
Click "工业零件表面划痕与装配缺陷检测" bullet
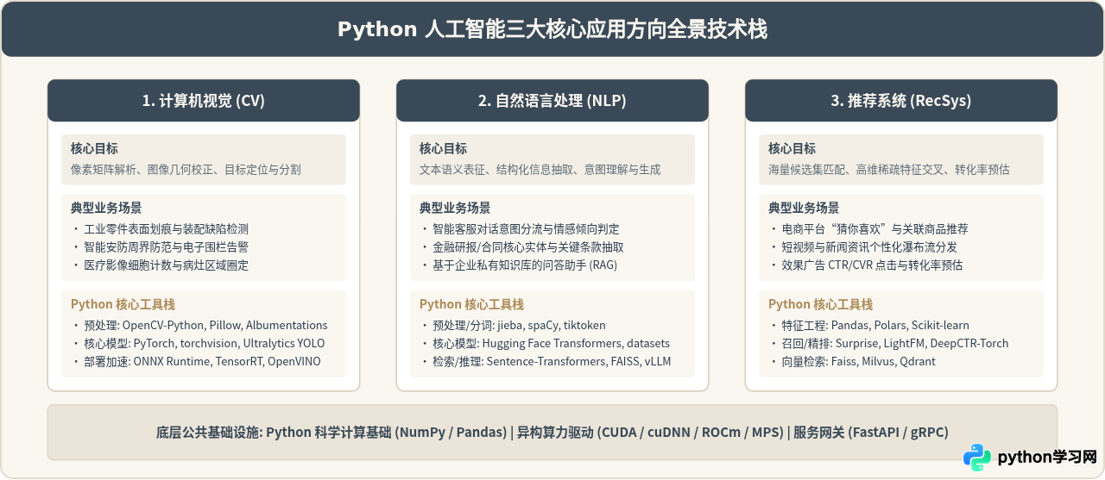pyautogui.click(x=166, y=229)
